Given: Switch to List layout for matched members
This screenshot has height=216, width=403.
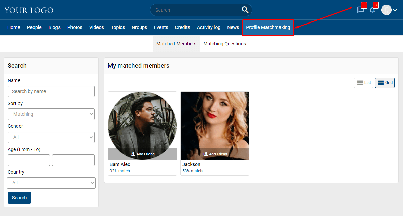Looking at the screenshot, I should 364,82.
